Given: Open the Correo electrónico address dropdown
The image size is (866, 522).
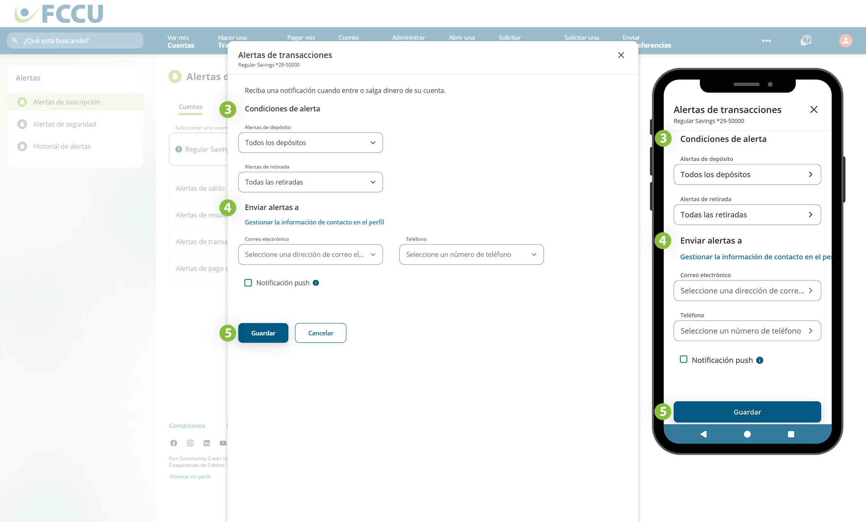Looking at the screenshot, I should click(310, 254).
